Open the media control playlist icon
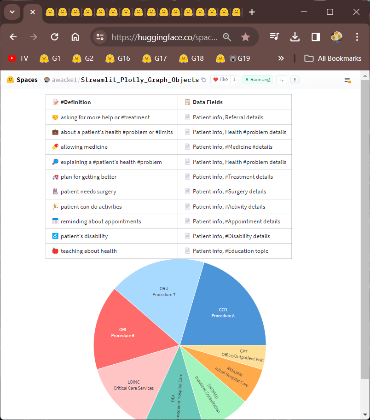Viewport: 370px width, 420px height. click(275, 37)
